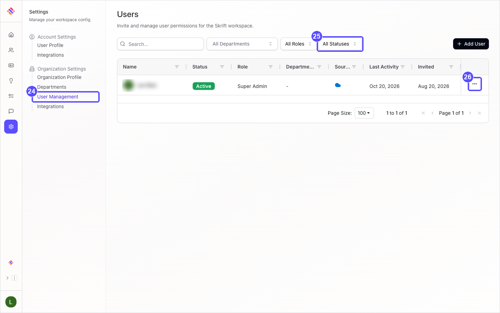This screenshot has width=500, height=313.
Task: Click the Organization Settings building icon
Action: tap(32, 69)
